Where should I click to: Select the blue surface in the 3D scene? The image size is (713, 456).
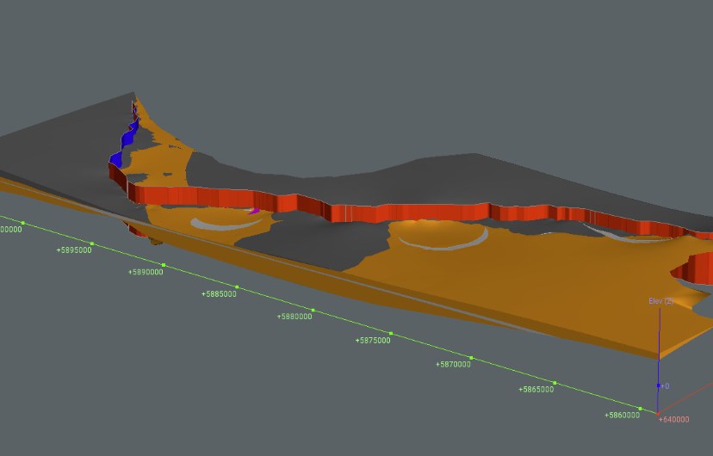[127, 141]
